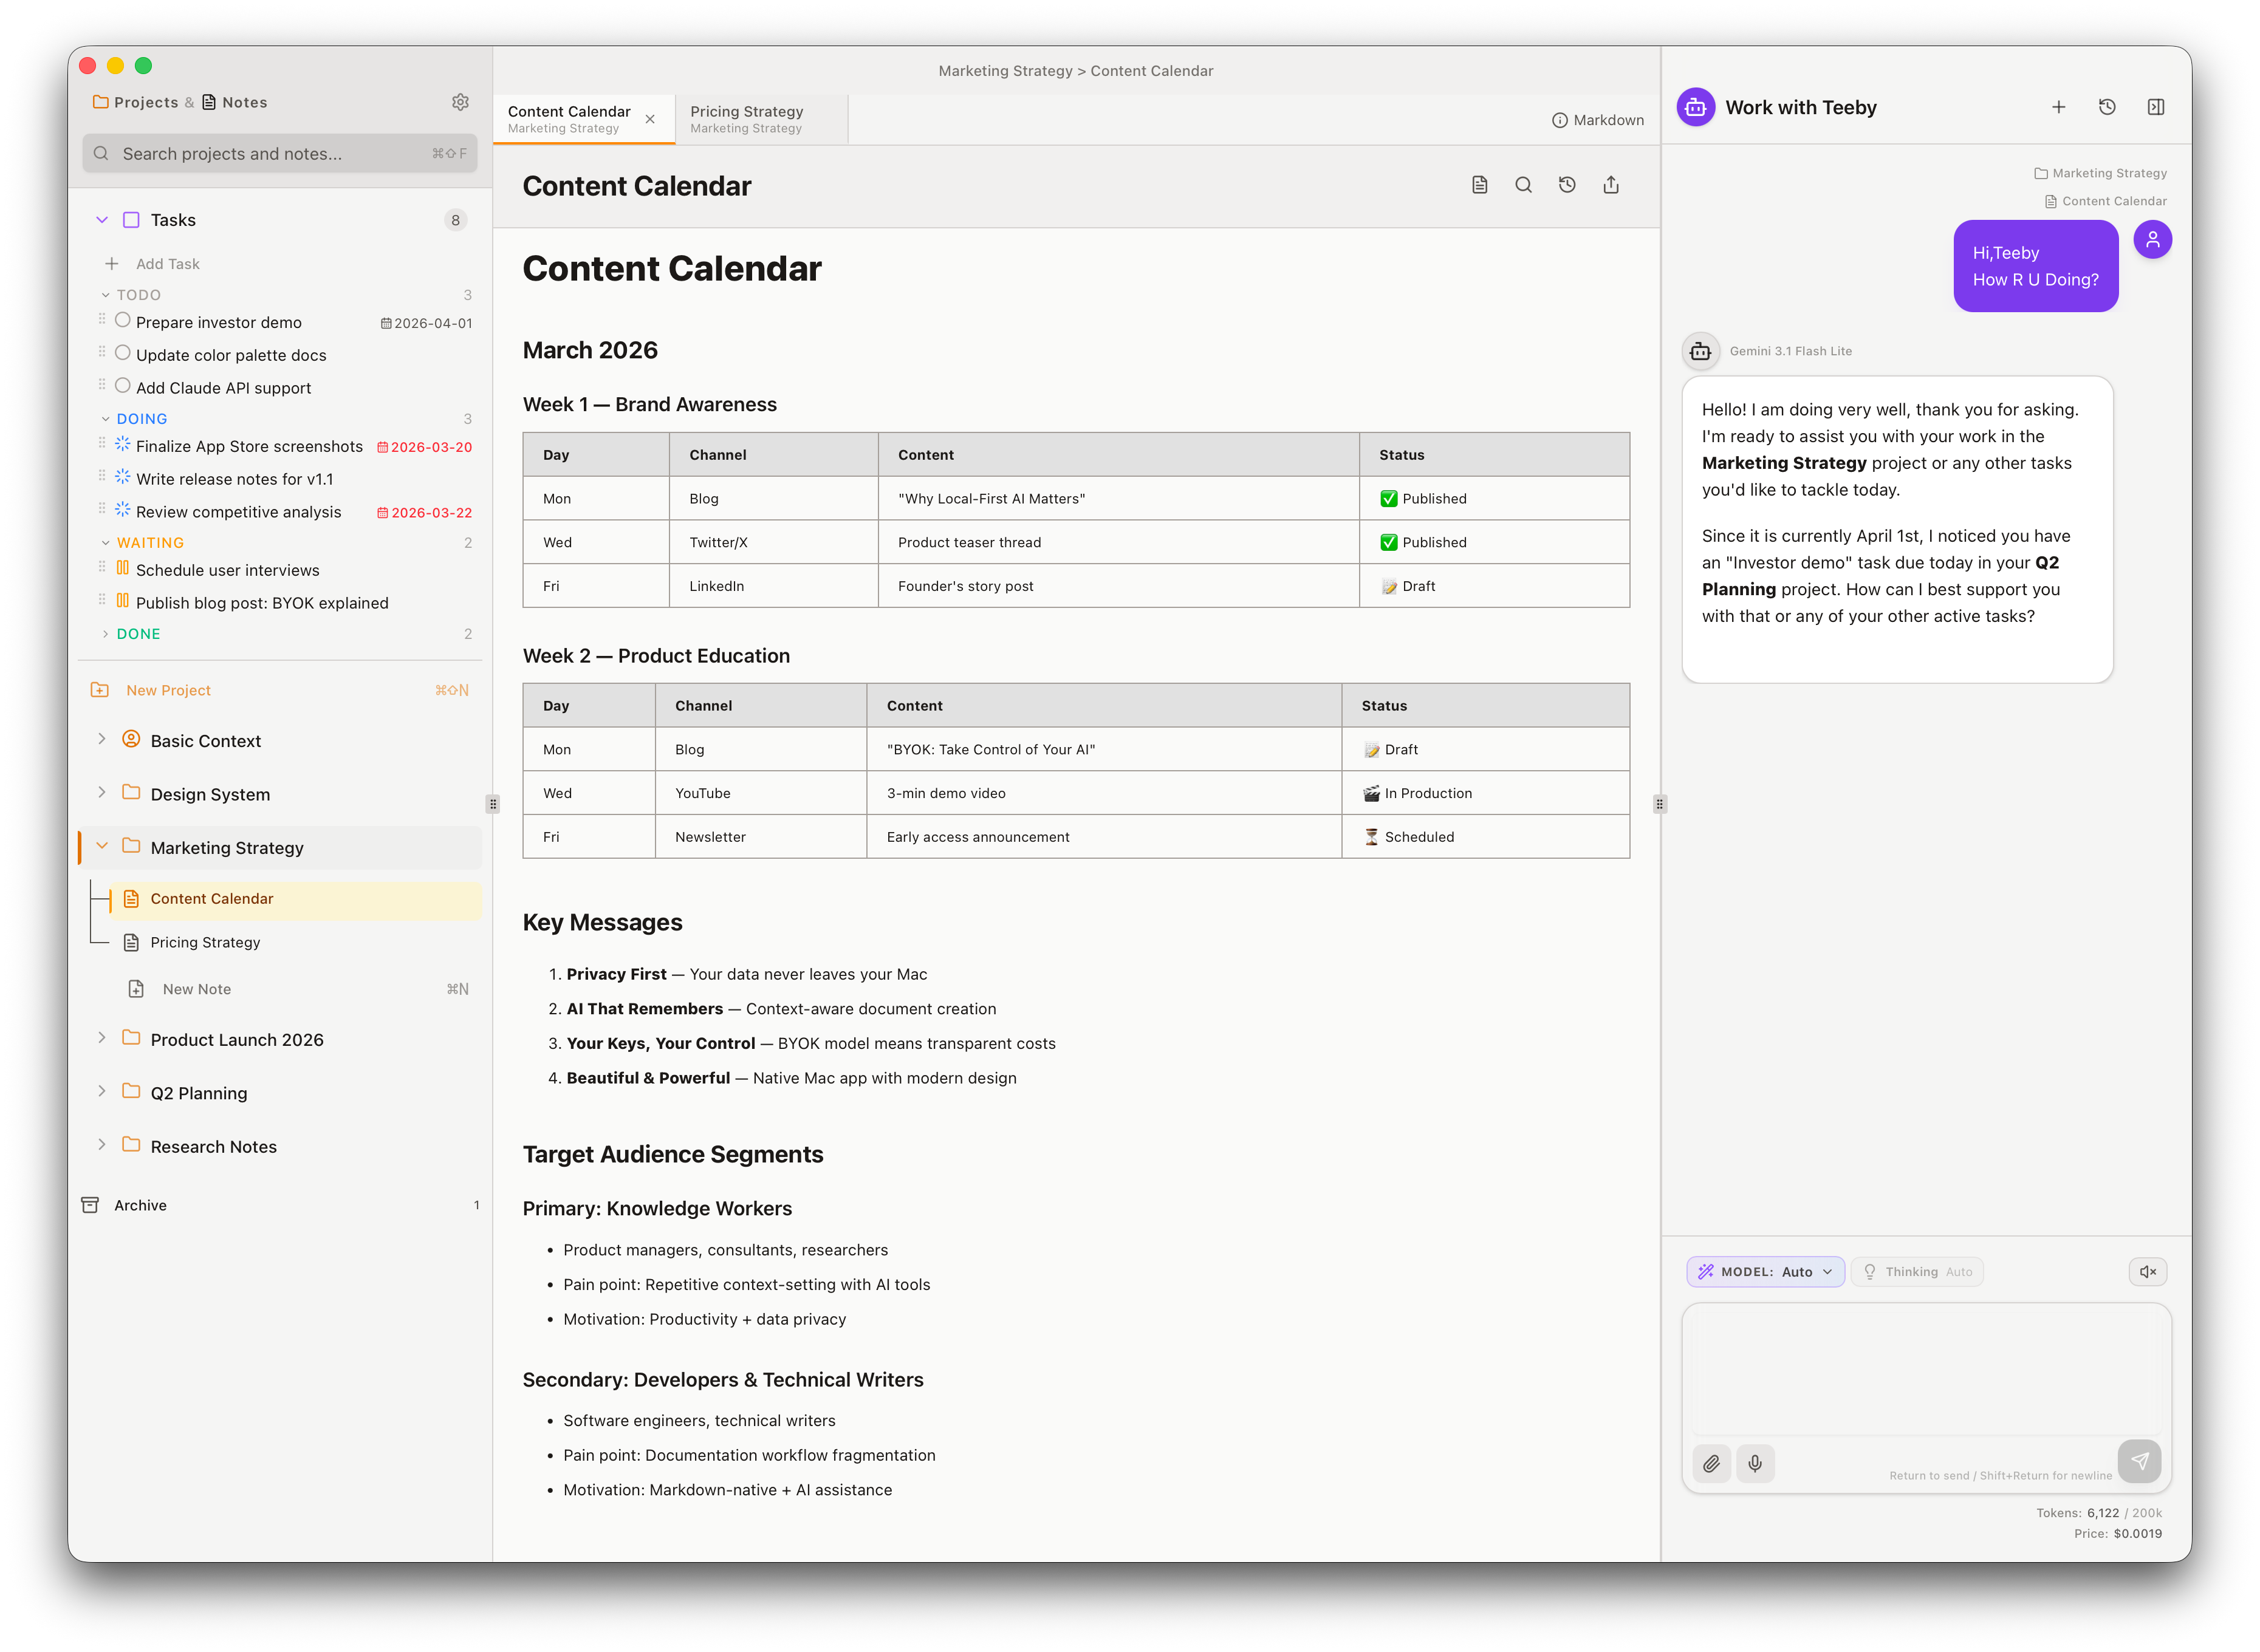
Task: Click due date 2026-03-20 calendar icon
Action: click(x=382, y=447)
